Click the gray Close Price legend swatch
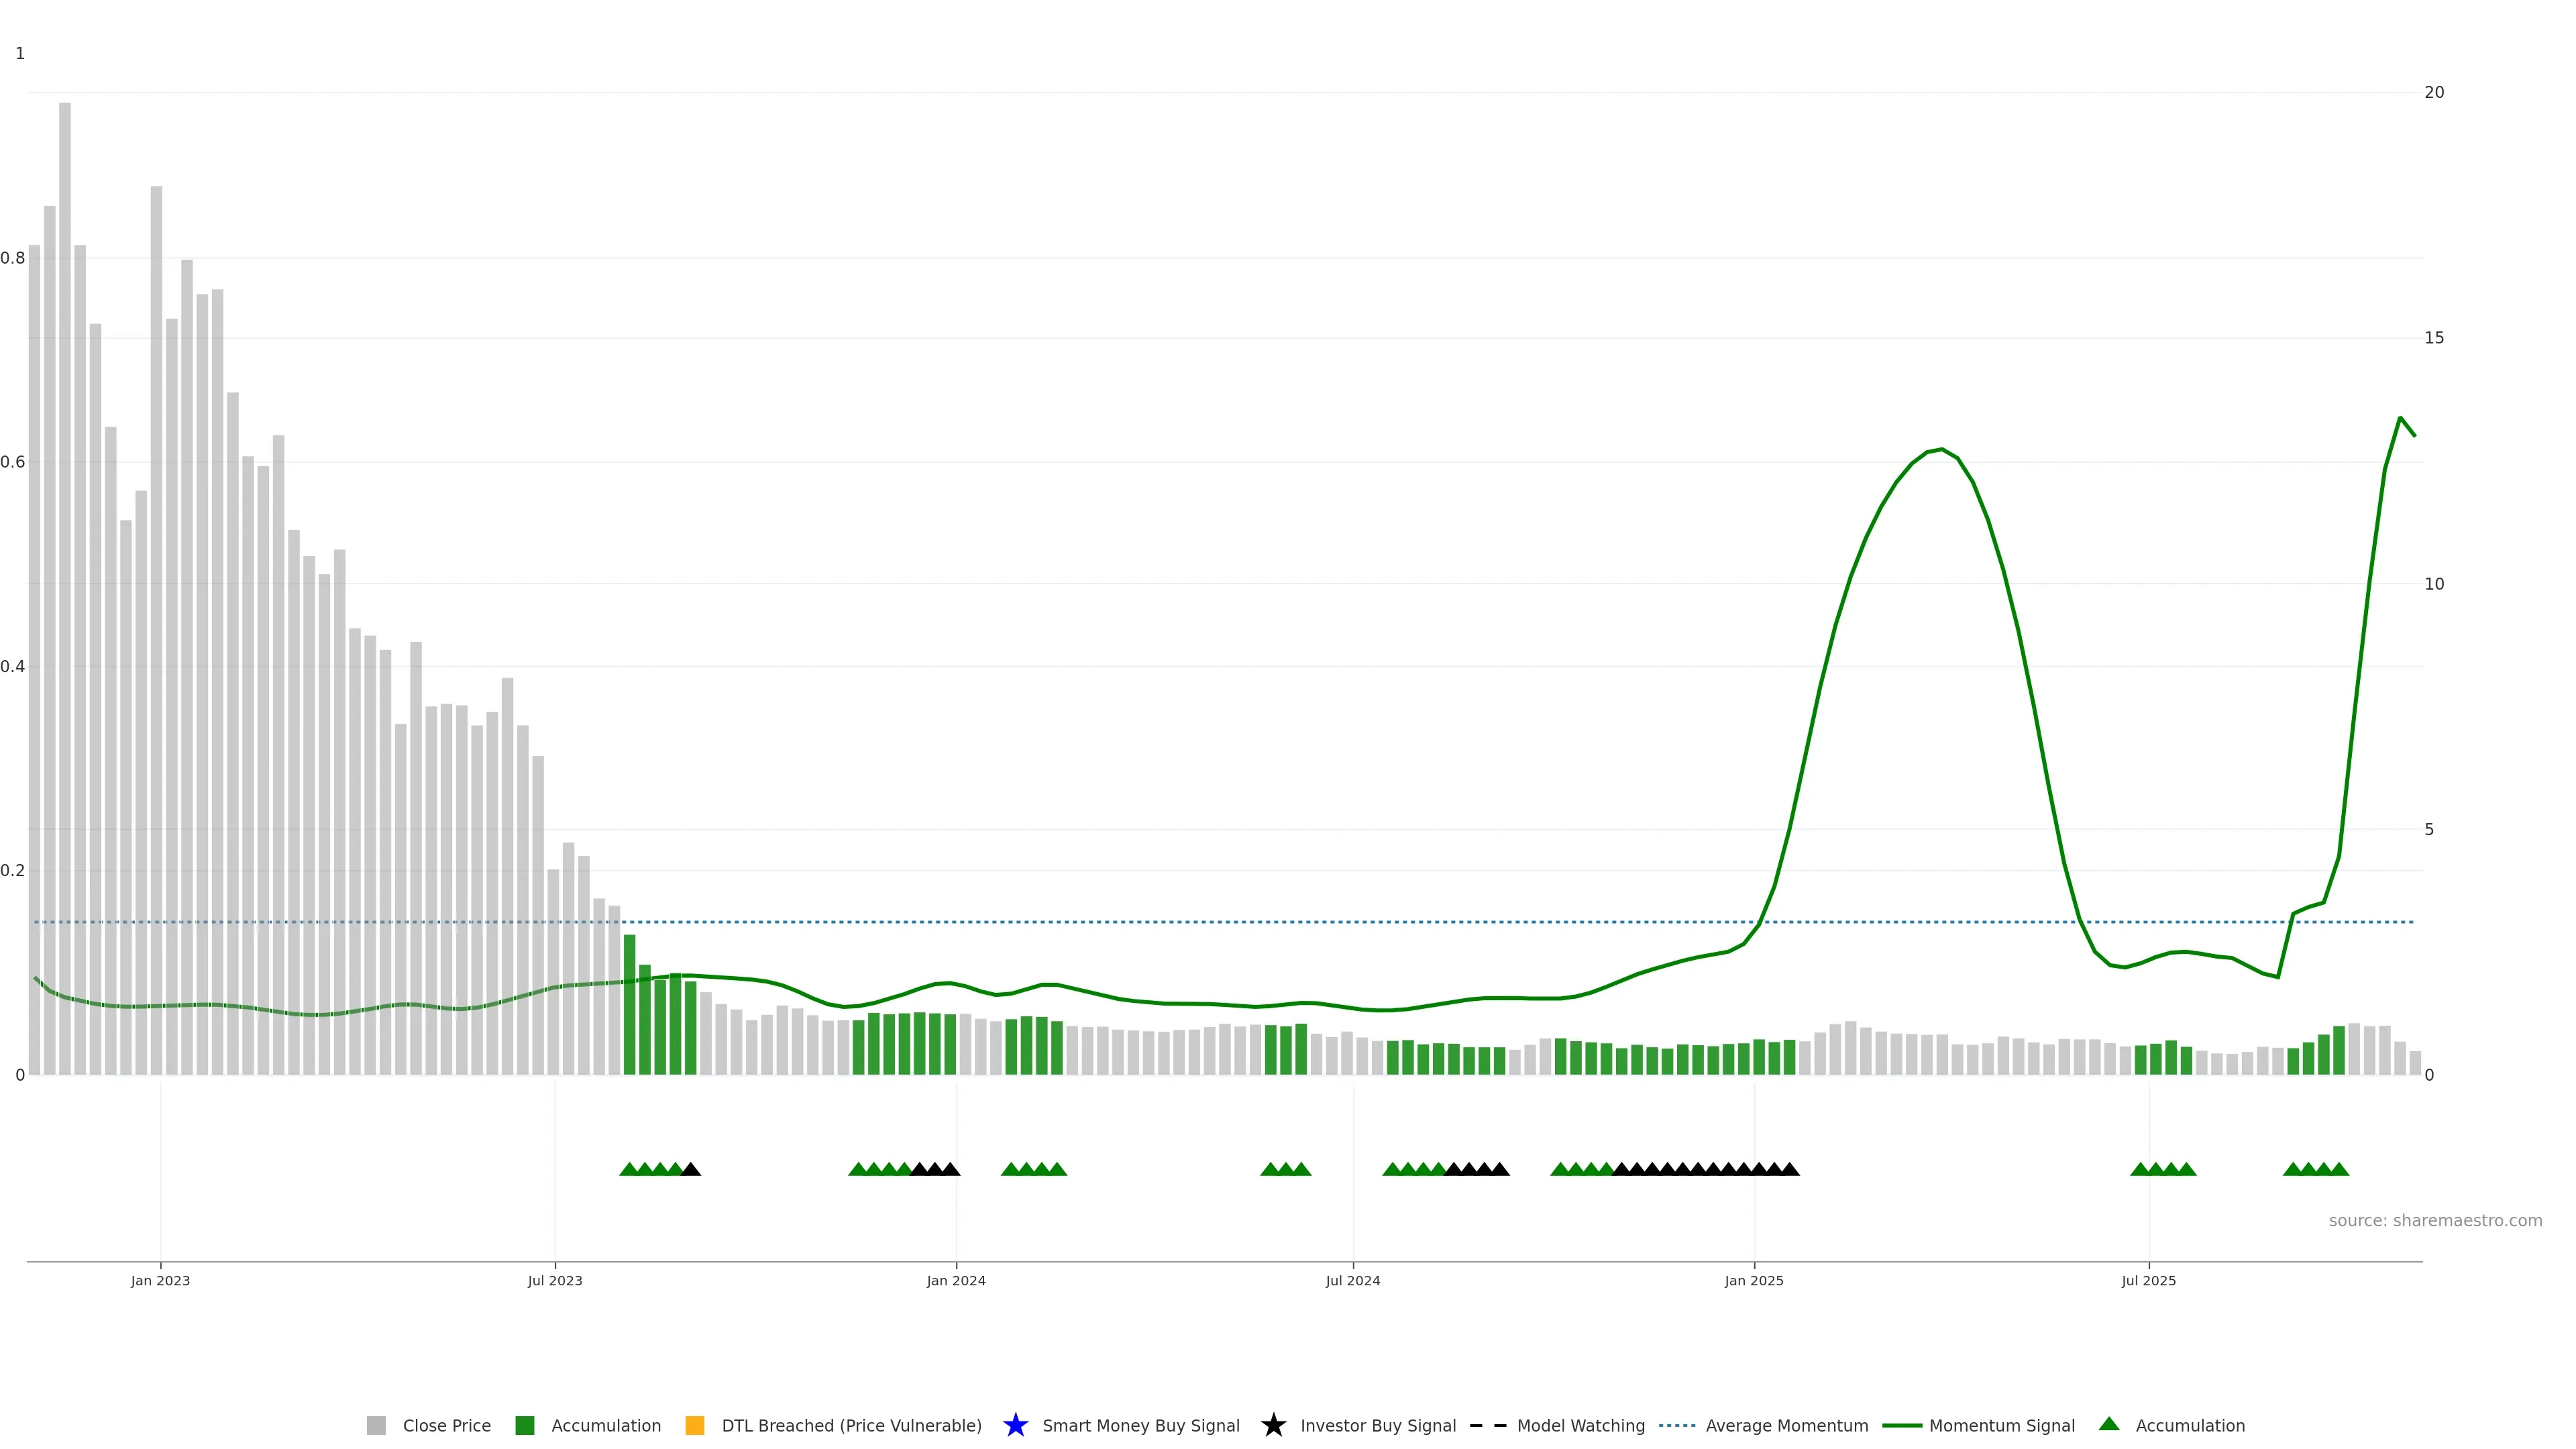 click(x=376, y=1426)
